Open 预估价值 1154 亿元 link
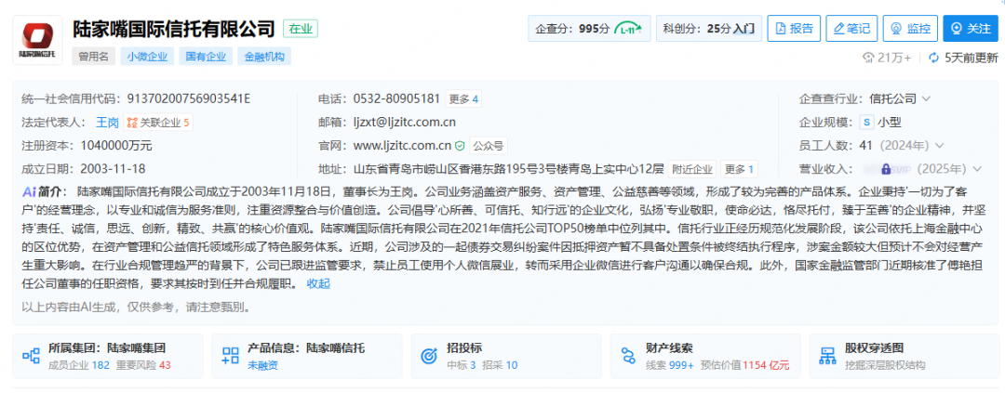Image resolution: width=1005 pixels, height=393 pixels. coord(744,365)
